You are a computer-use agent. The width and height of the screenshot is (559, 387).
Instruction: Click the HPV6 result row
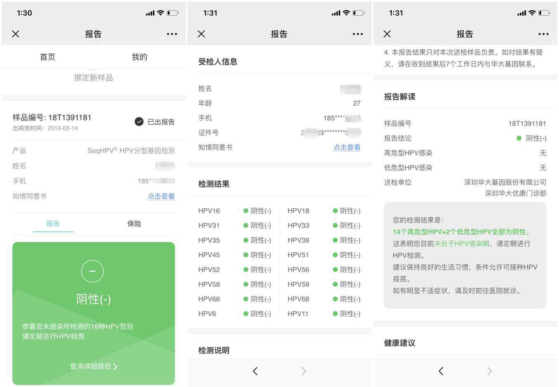pyautogui.click(x=234, y=314)
